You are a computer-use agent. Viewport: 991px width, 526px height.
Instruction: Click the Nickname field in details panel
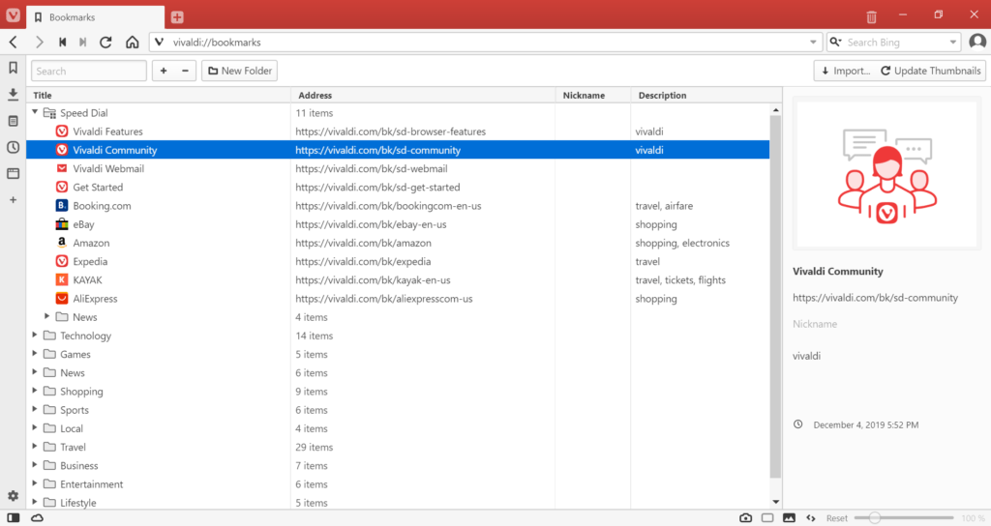(x=886, y=324)
